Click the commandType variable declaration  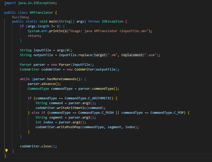[x=62, y=88]
